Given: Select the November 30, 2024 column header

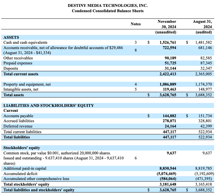Looking at the screenshot, I should [x=167, y=24].
